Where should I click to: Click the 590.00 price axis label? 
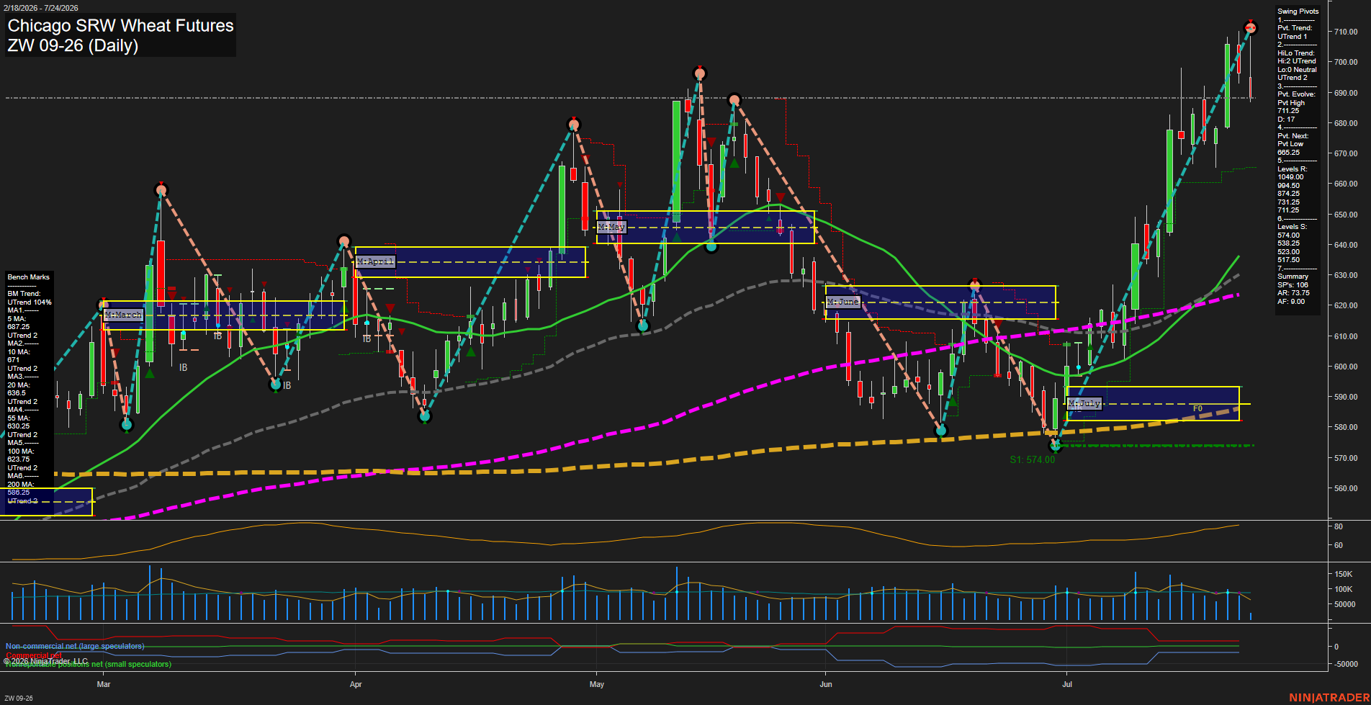1346,397
